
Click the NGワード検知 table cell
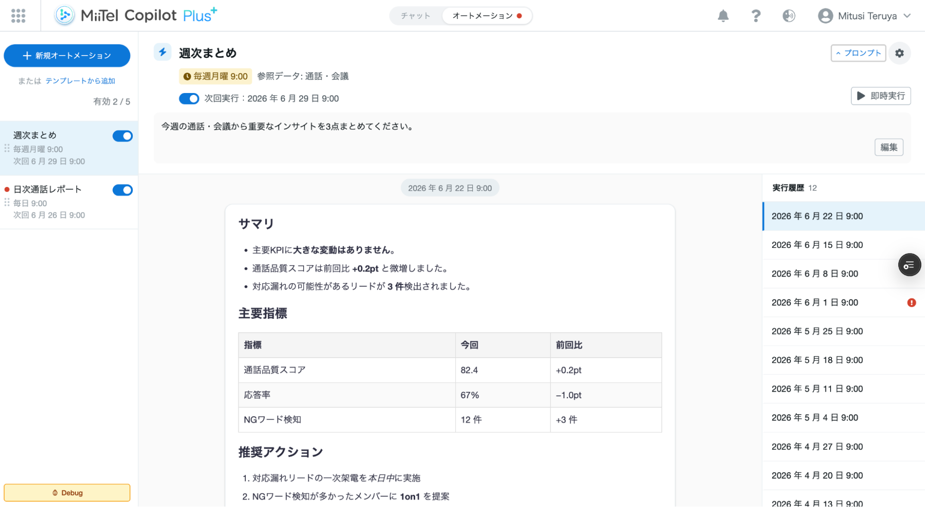[x=347, y=420]
